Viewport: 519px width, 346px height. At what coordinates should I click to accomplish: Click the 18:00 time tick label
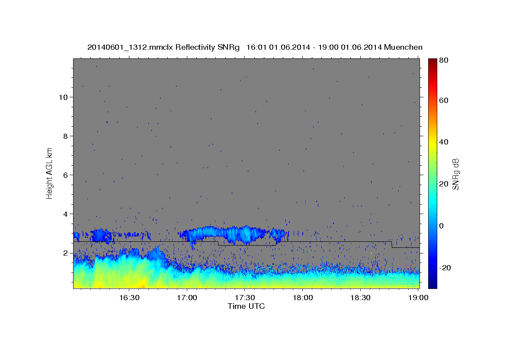pos(302,298)
